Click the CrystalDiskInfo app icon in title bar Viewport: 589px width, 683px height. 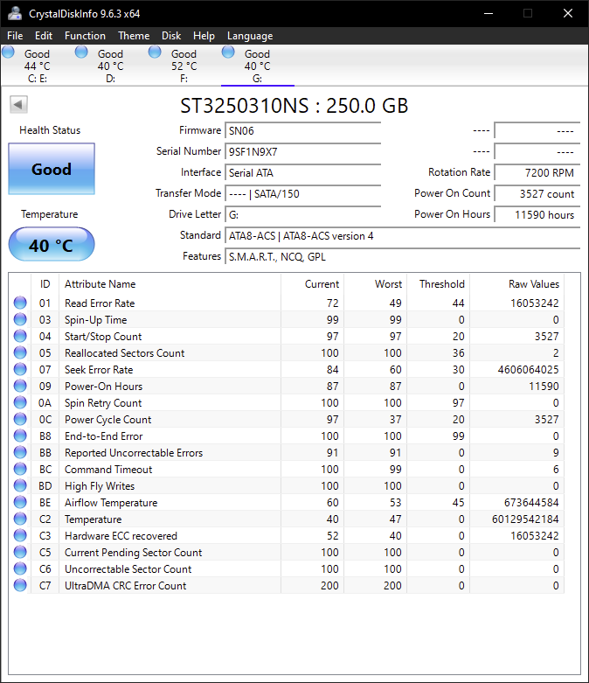pyautogui.click(x=15, y=13)
